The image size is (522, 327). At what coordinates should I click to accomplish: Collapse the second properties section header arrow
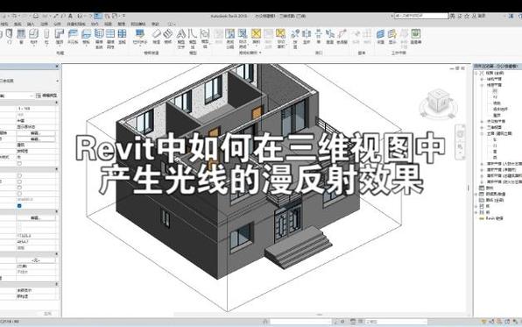click(x=56, y=169)
